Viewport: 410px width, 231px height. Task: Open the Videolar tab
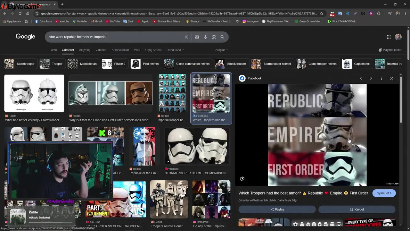point(101,50)
